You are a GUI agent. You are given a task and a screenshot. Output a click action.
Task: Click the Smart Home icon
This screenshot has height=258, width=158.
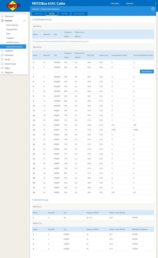2,64
